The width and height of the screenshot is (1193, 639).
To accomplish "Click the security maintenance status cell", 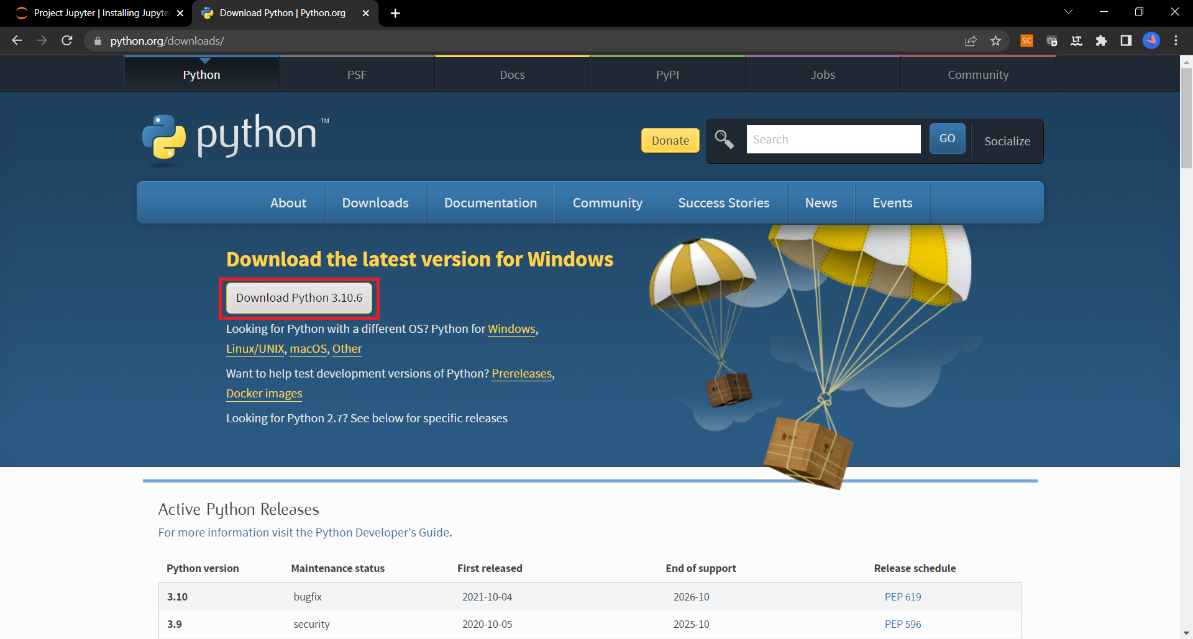I will click(311, 624).
